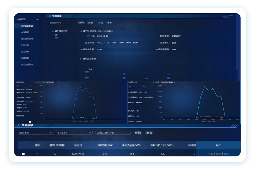Click the 交易信息 panel header icon

(50, 16)
